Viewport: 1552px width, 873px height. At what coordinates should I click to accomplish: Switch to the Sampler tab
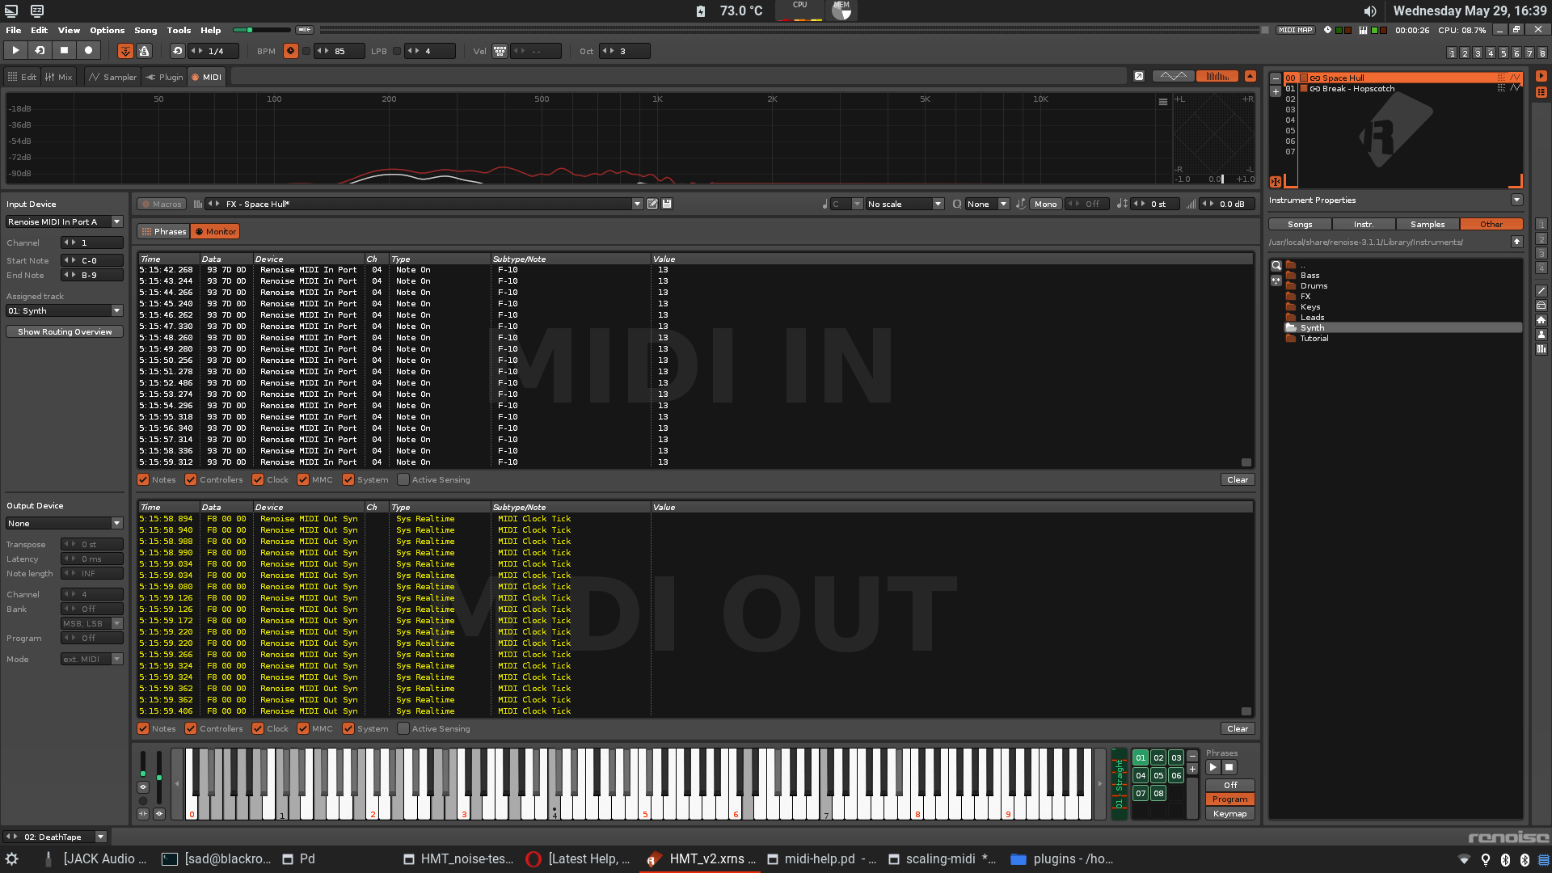click(x=112, y=77)
